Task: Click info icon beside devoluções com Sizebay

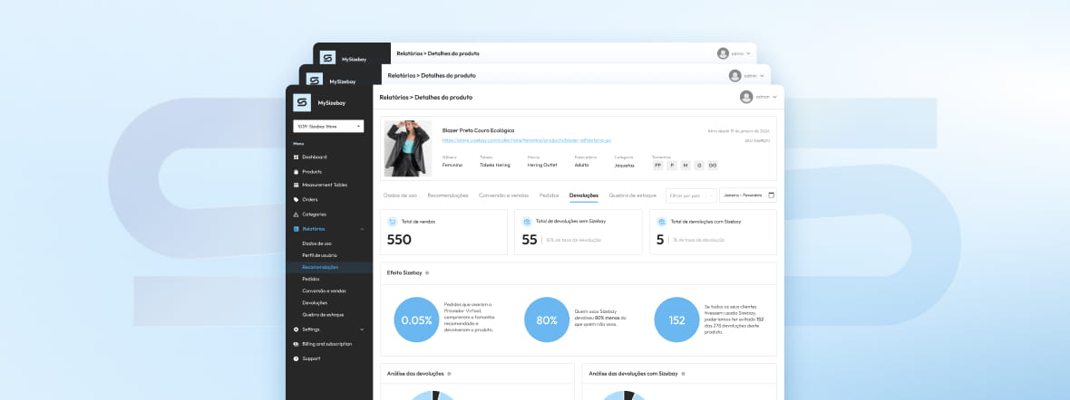Action: click(x=683, y=374)
